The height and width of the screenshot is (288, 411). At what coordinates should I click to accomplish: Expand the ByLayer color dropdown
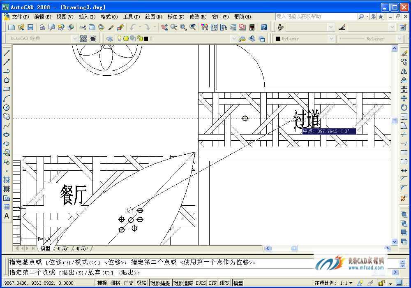[x=331, y=39]
